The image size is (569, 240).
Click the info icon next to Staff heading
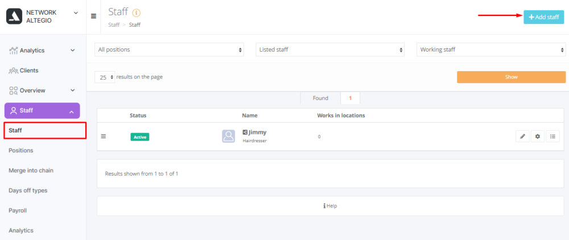click(x=136, y=13)
